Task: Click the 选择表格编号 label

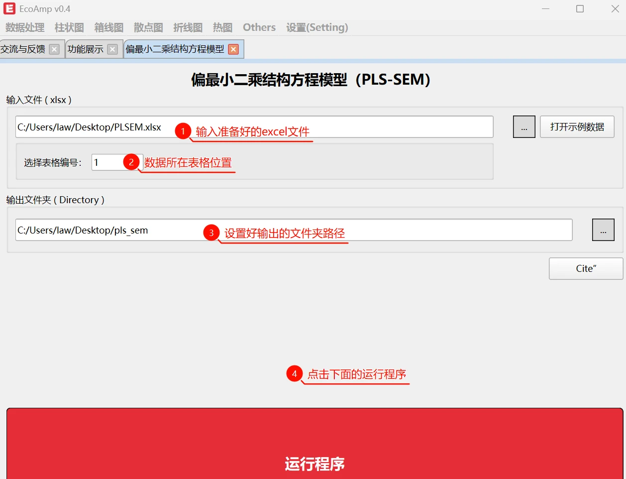Action: point(53,163)
